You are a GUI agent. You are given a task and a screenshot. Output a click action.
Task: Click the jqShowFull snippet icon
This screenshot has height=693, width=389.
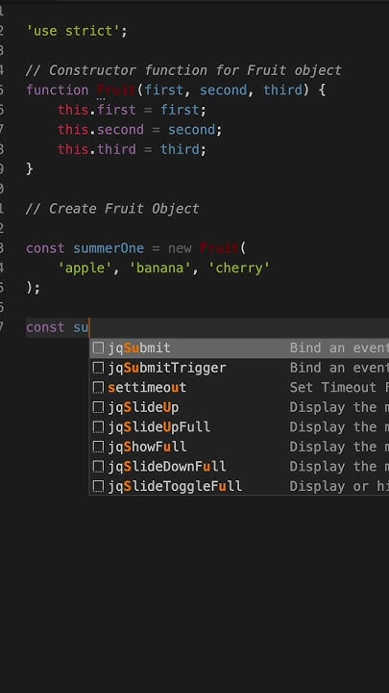(x=98, y=447)
